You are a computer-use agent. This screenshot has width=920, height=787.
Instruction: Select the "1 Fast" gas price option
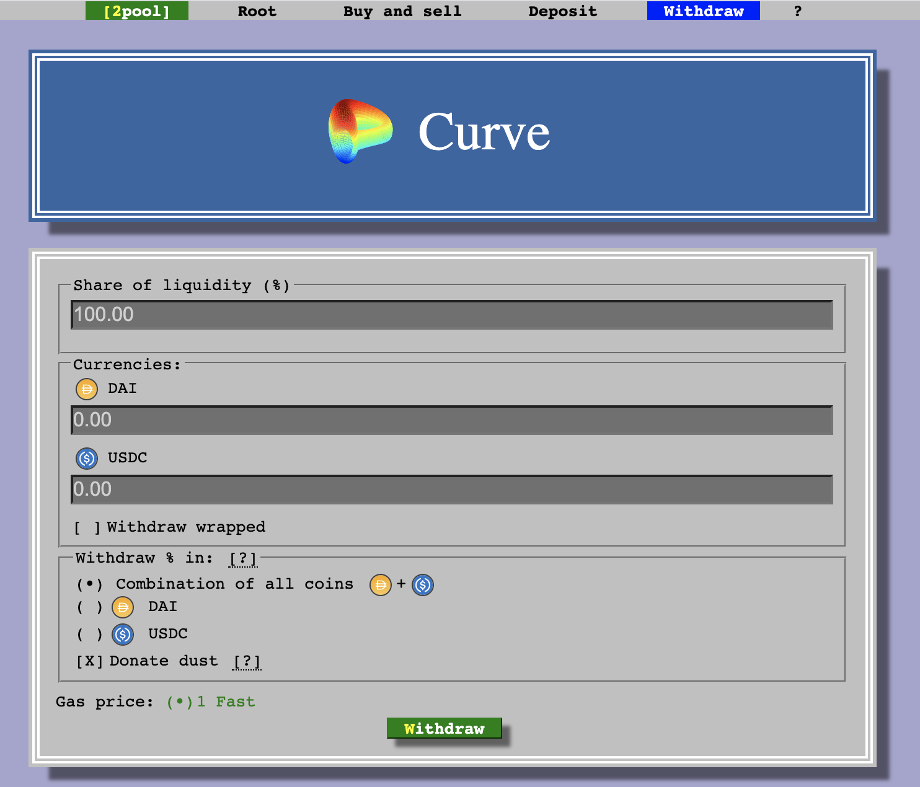(x=179, y=701)
